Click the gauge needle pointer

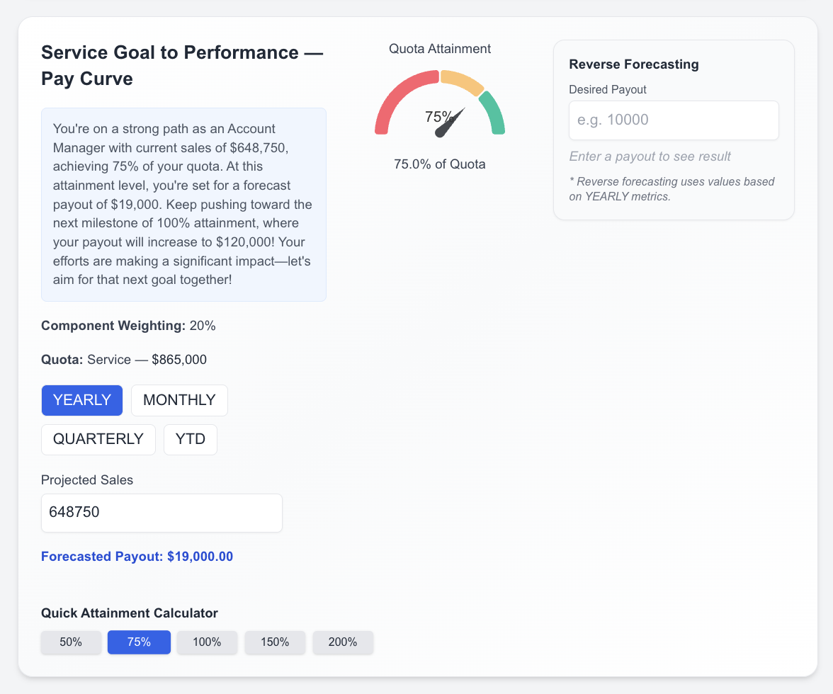(449, 125)
